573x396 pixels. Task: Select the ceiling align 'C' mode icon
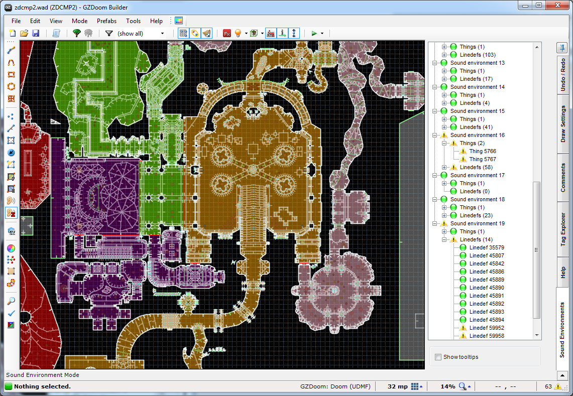pos(11,189)
